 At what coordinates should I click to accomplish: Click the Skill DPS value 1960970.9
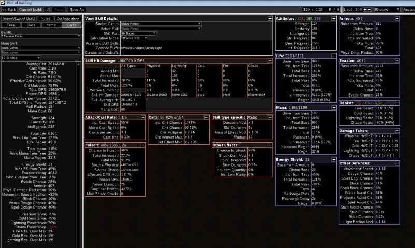point(129,105)
